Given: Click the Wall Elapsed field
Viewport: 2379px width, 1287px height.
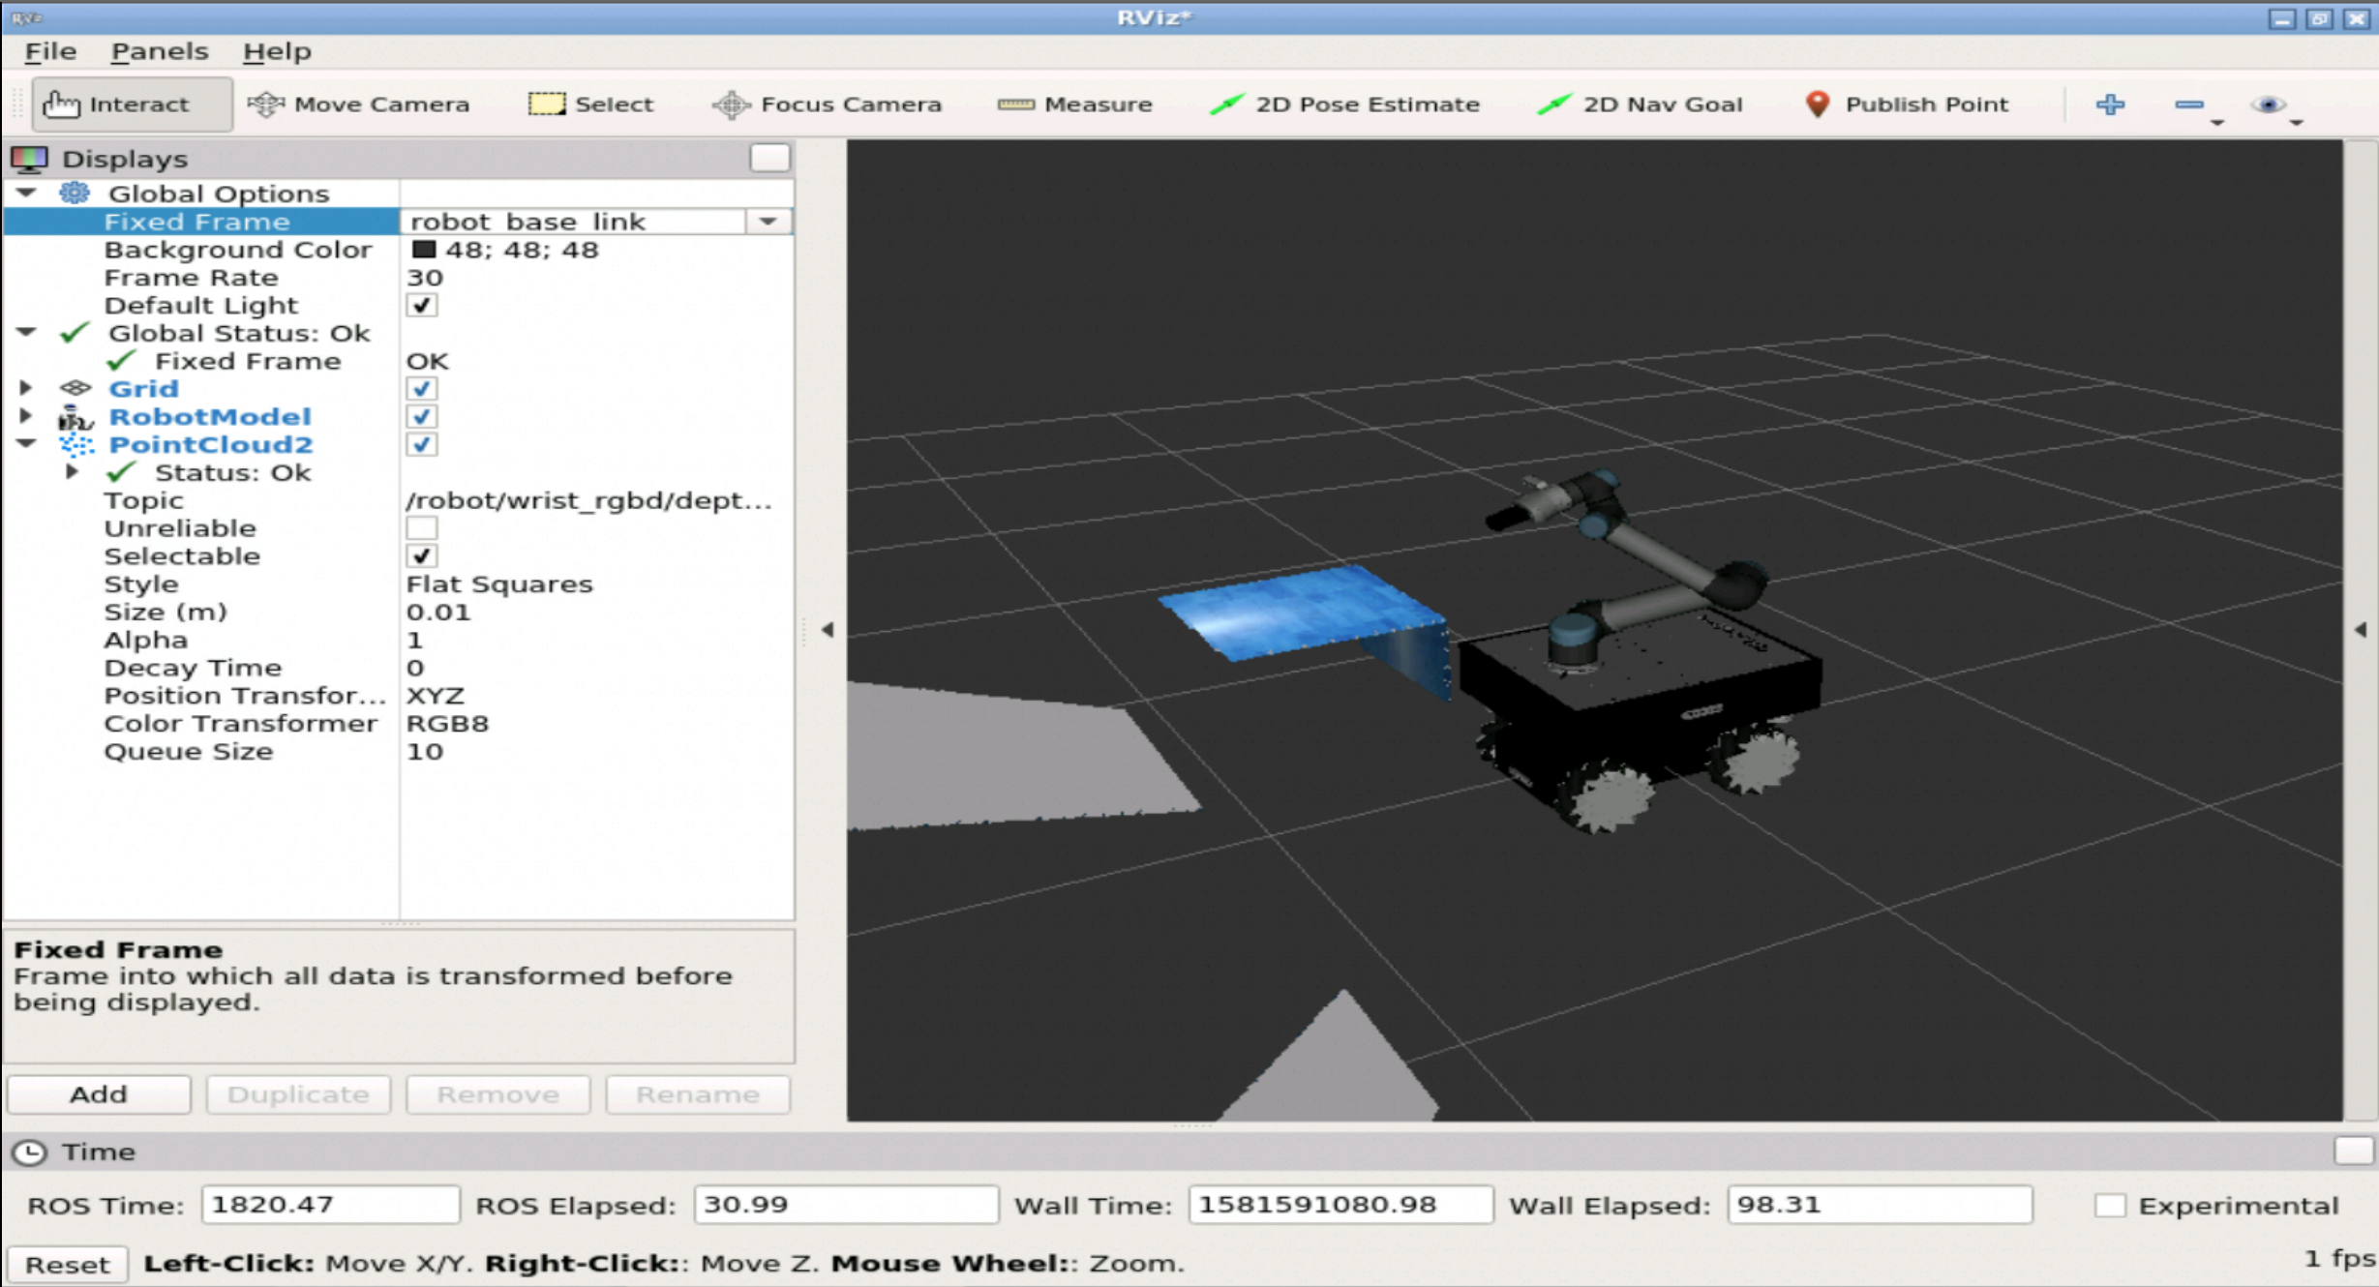Looking at the screenshot, I should click(1879, 1205).
